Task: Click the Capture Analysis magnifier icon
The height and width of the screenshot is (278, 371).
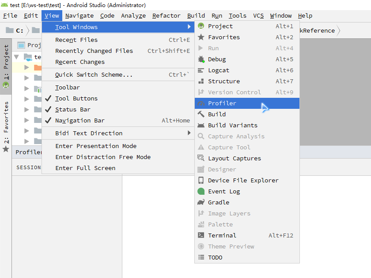Action: click(201, 136)
